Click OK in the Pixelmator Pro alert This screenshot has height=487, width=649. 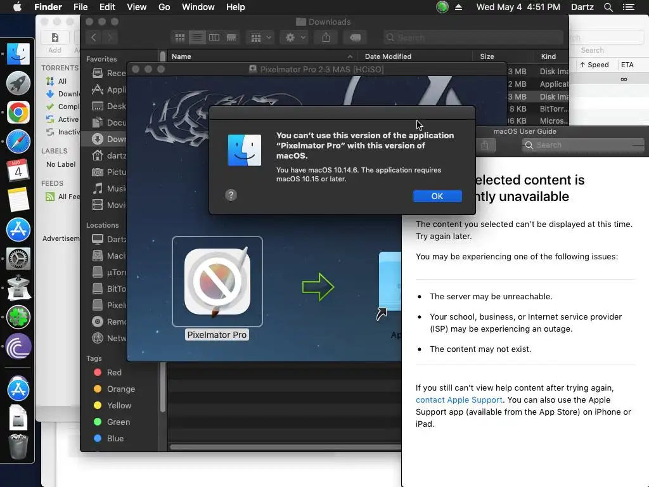pos(437,196)
